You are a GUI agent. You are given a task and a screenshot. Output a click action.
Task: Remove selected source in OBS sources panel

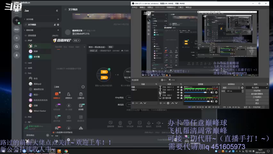point(164,103)
